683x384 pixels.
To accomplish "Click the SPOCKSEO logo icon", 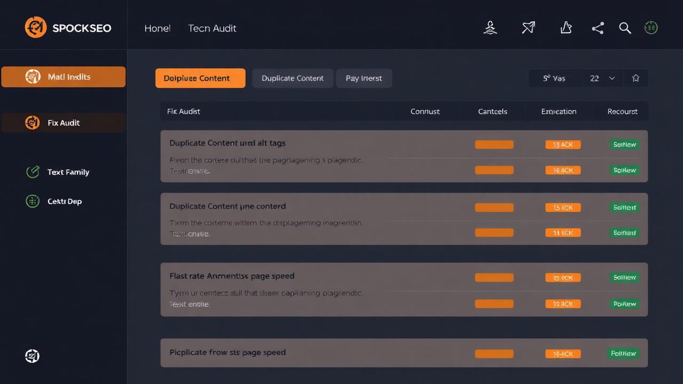I will [36, 27].
